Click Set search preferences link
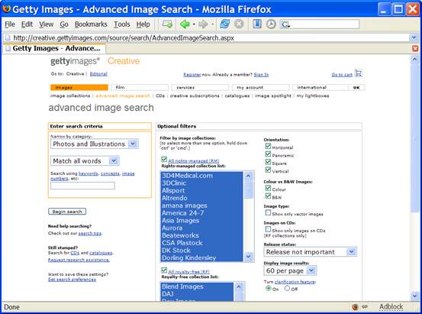 click(72, 279)
